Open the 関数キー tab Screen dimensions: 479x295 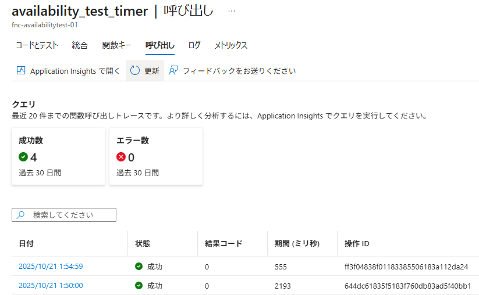pos(117,45)
